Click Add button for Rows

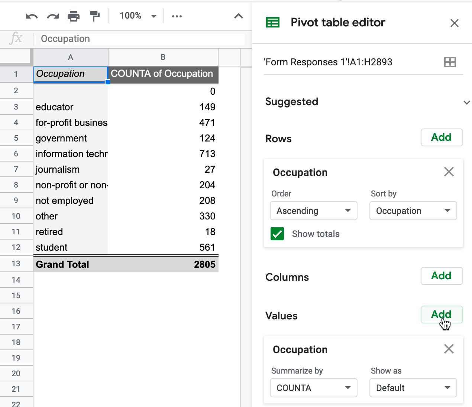(x=442, y=137)
